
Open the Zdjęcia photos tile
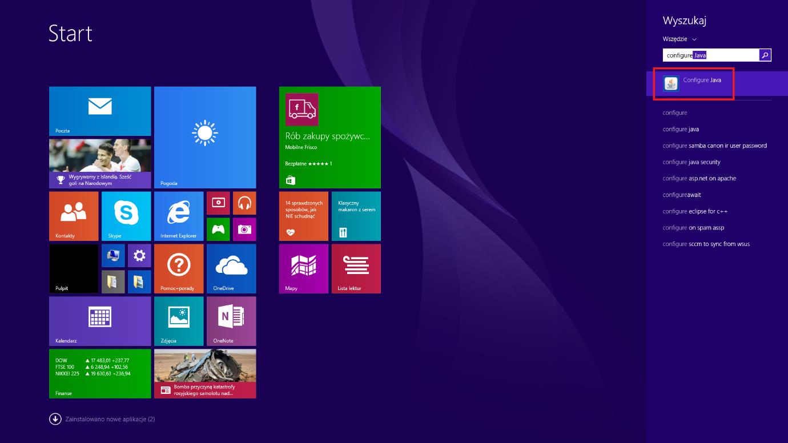[179, 321]
